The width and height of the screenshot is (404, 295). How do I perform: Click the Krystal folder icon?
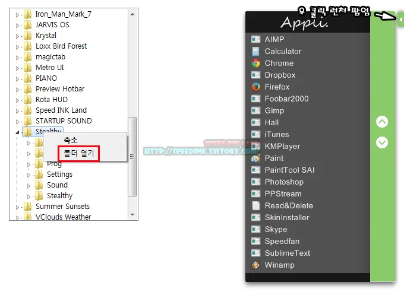click(27, 36)
